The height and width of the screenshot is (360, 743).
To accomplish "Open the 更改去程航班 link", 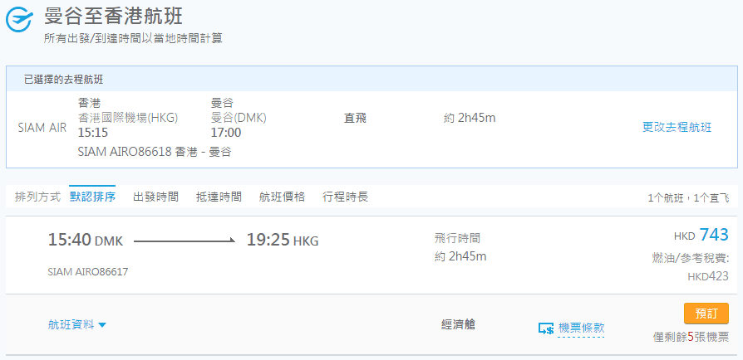I will [x=677, y=127].
